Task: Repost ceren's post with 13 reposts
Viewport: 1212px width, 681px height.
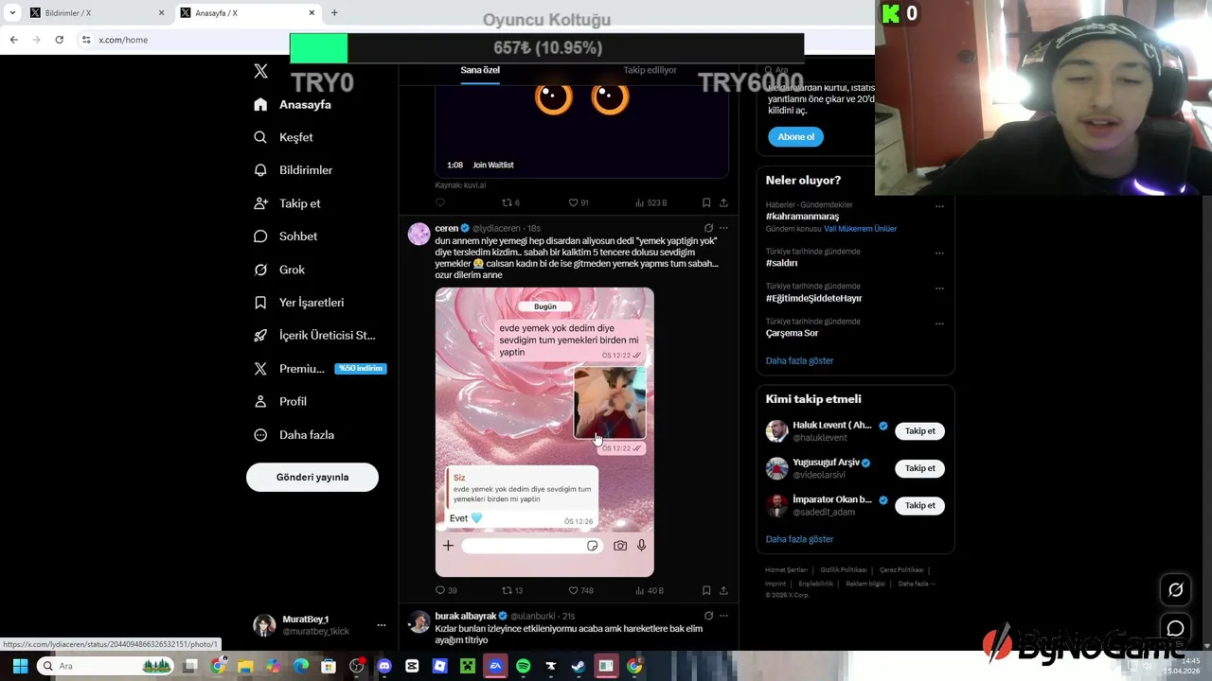Action: [512, 590]
